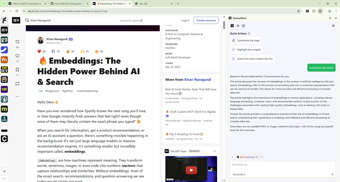Viewport: 340px width, 182px height.
Task: Go back to the previous page
Action: point(4,11)
